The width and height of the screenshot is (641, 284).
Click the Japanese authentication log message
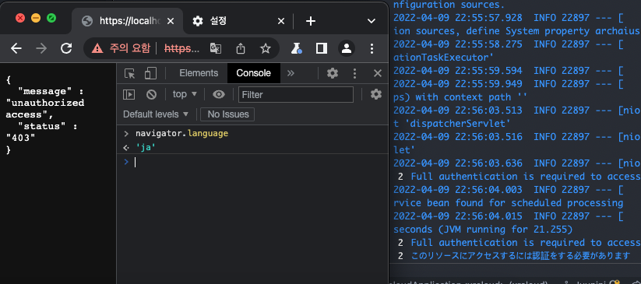click(x=520, y=256)
